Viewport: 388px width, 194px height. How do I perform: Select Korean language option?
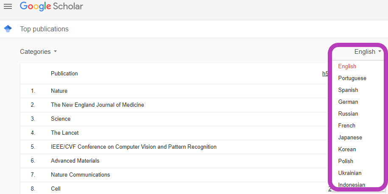pyautogui.click(x=358, y=149)
